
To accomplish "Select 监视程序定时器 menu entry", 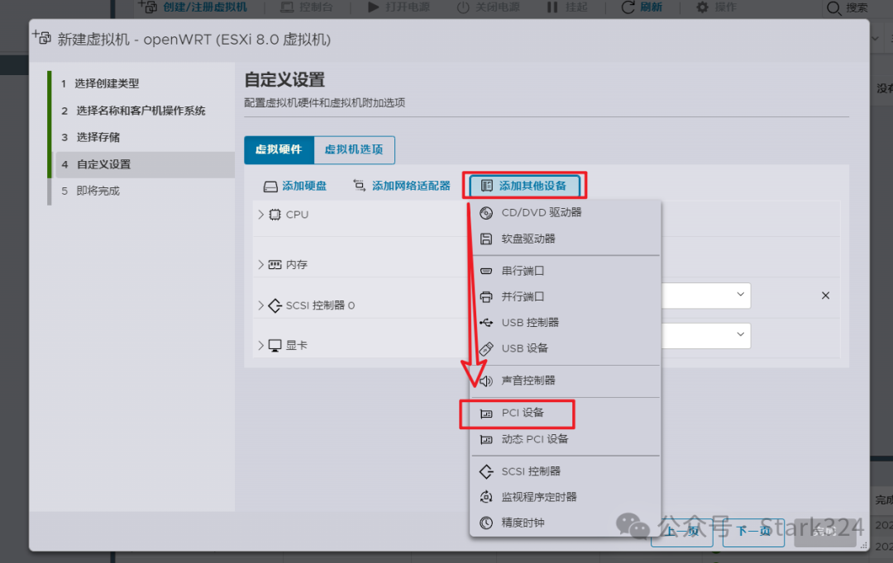I will click(x=566, y=497).
